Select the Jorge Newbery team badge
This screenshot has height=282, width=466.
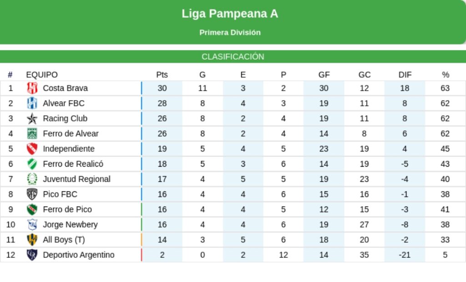(x=32, y=225)
